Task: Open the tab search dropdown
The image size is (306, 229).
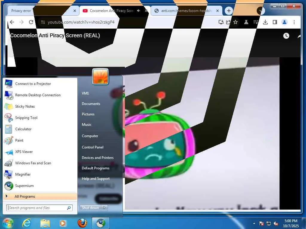Action: click(261, 11)
